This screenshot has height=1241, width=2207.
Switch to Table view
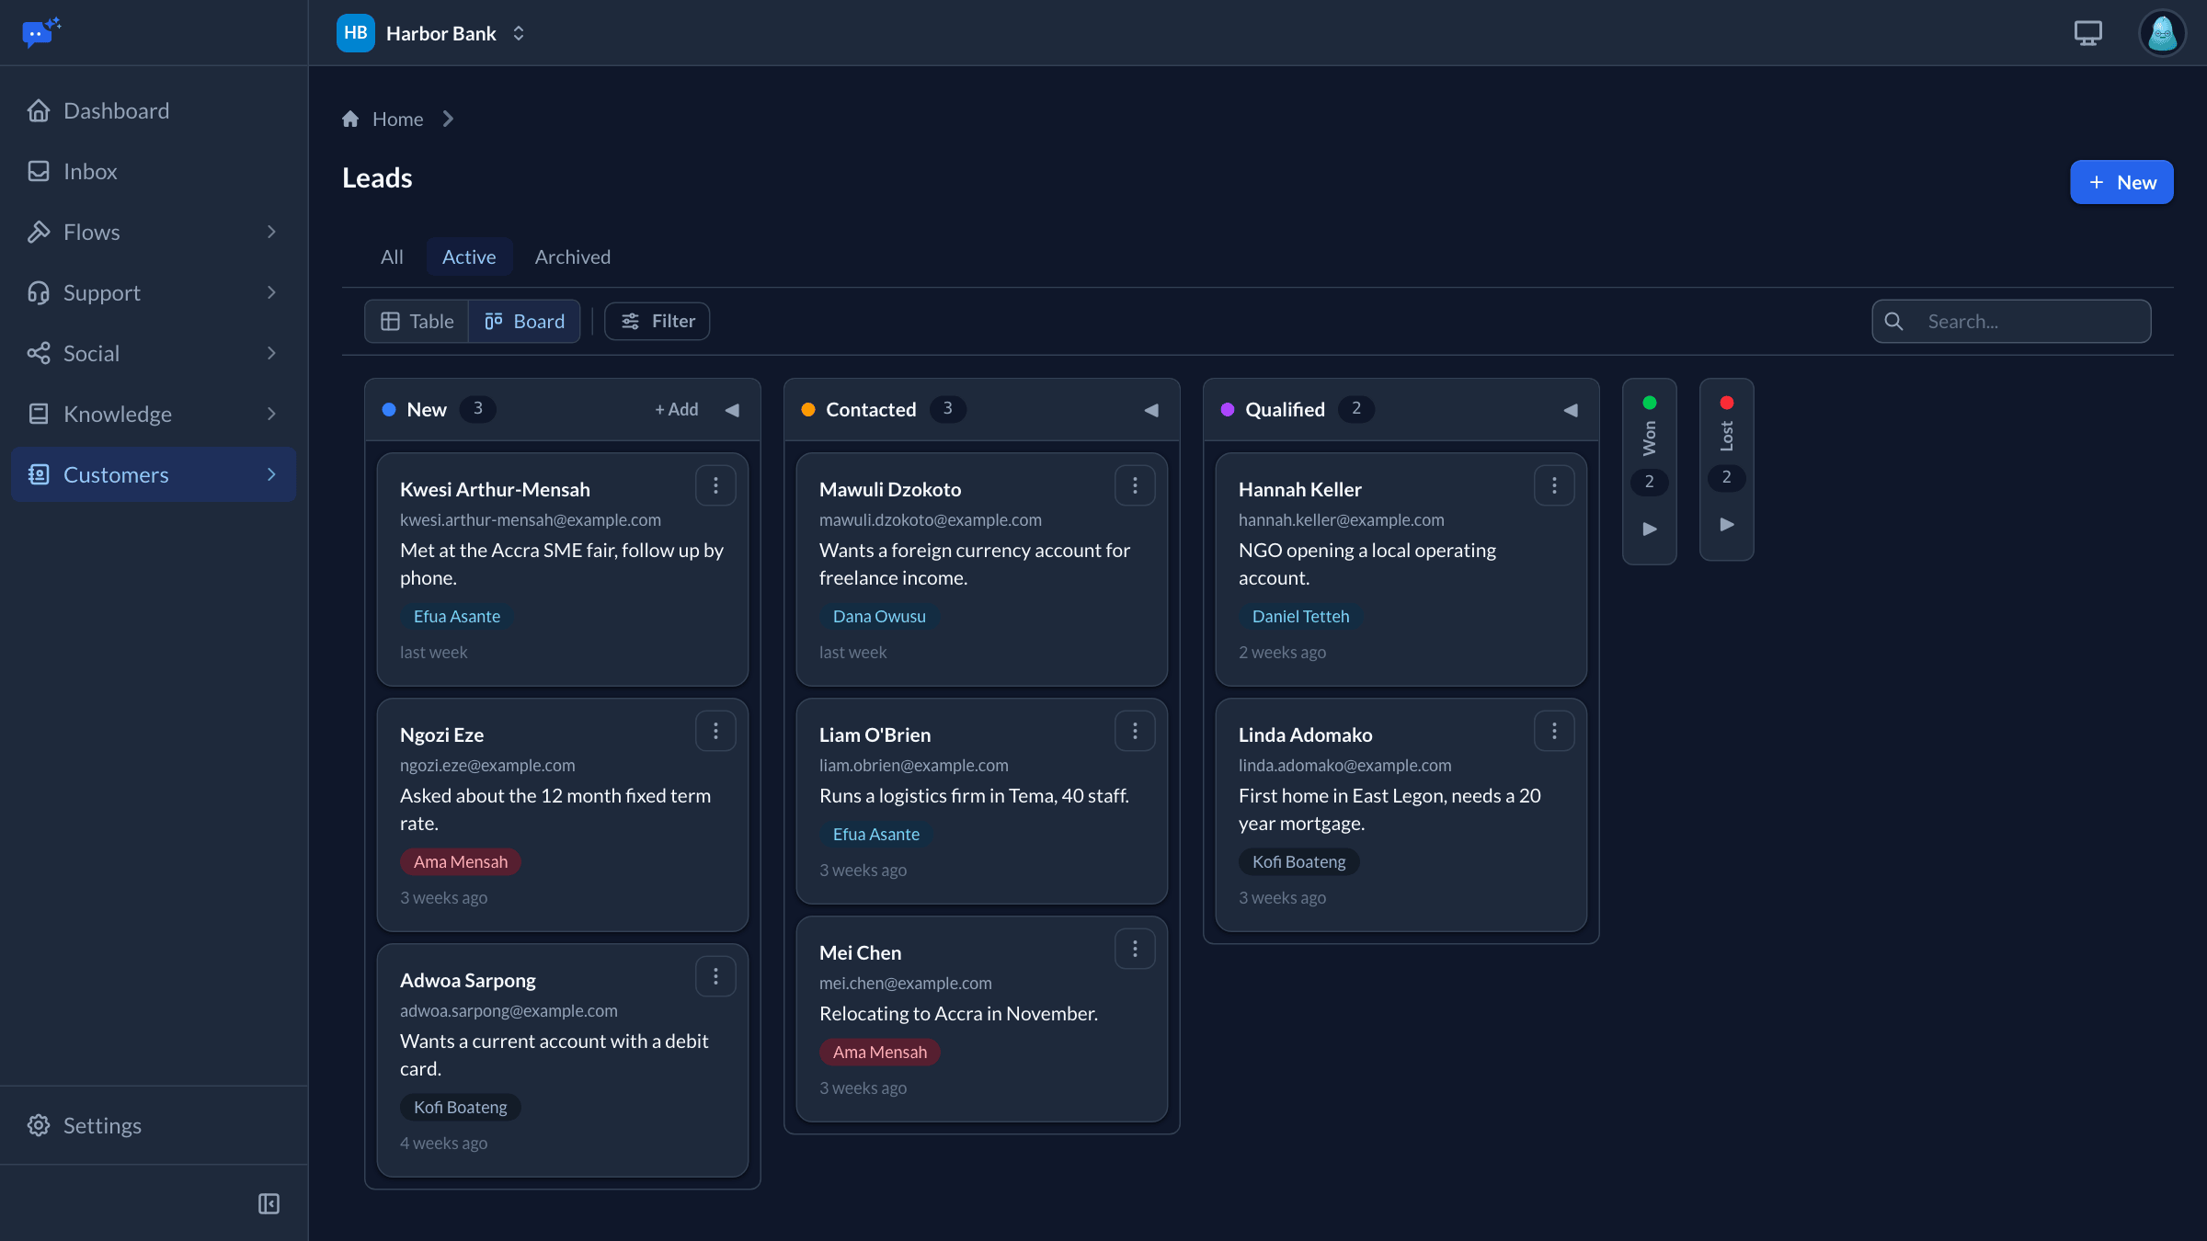click(x=417, y=321)
